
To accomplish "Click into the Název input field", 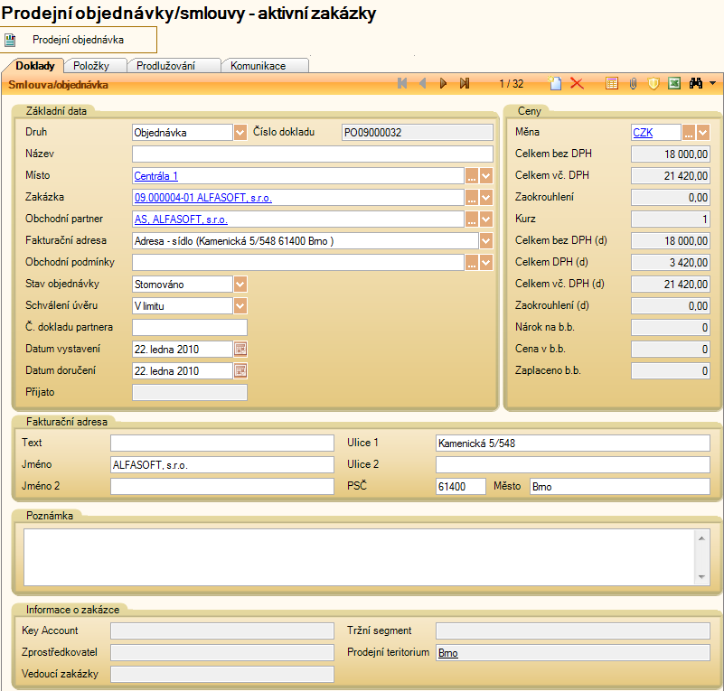I will [312, 154].
